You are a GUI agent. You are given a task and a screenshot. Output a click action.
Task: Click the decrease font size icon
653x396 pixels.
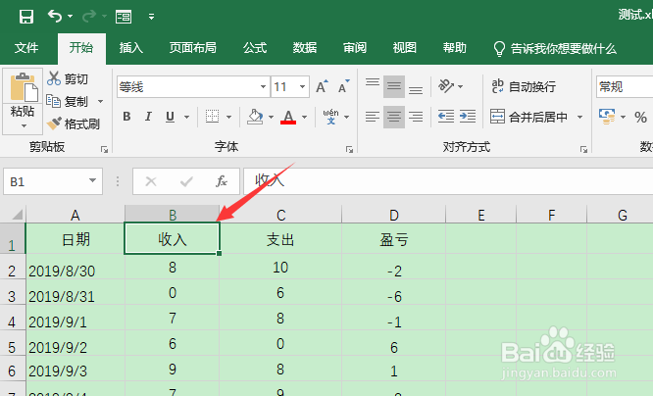coord(343,86)
